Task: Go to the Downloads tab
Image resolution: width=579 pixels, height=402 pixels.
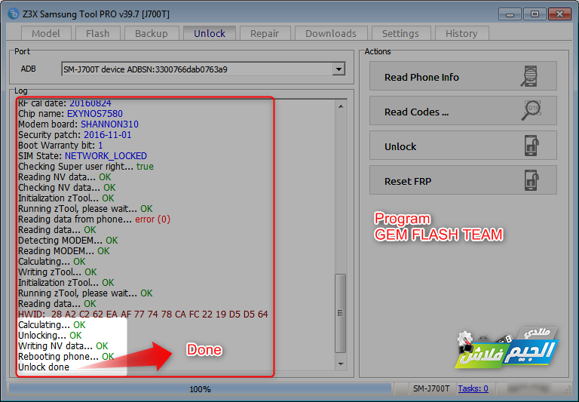Action: click(331, 33)
